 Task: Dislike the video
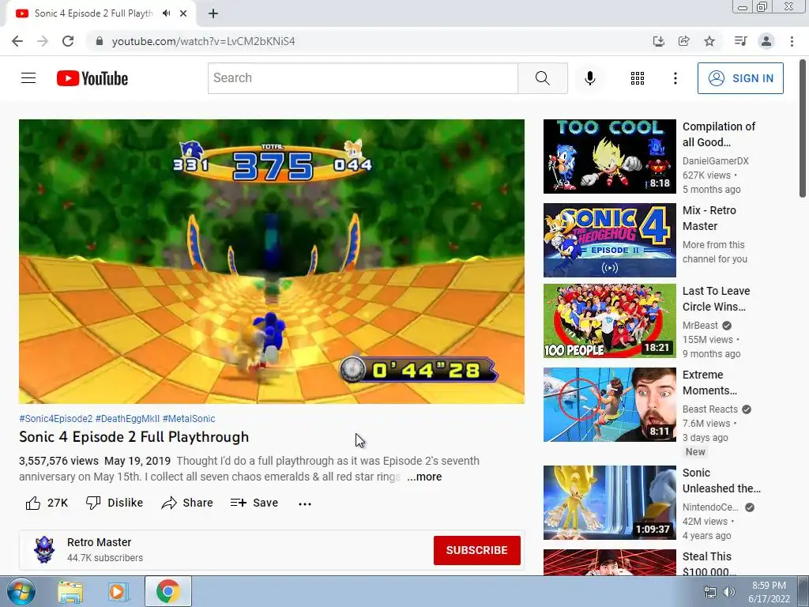pos(114,503)
